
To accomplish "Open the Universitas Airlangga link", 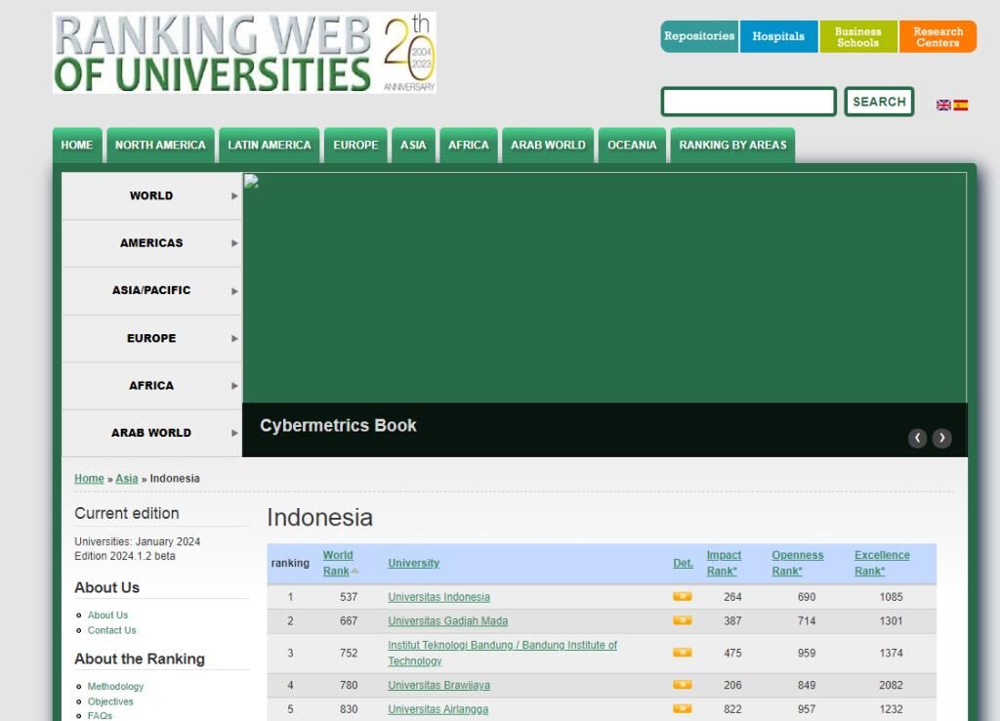I will [437, 709].
